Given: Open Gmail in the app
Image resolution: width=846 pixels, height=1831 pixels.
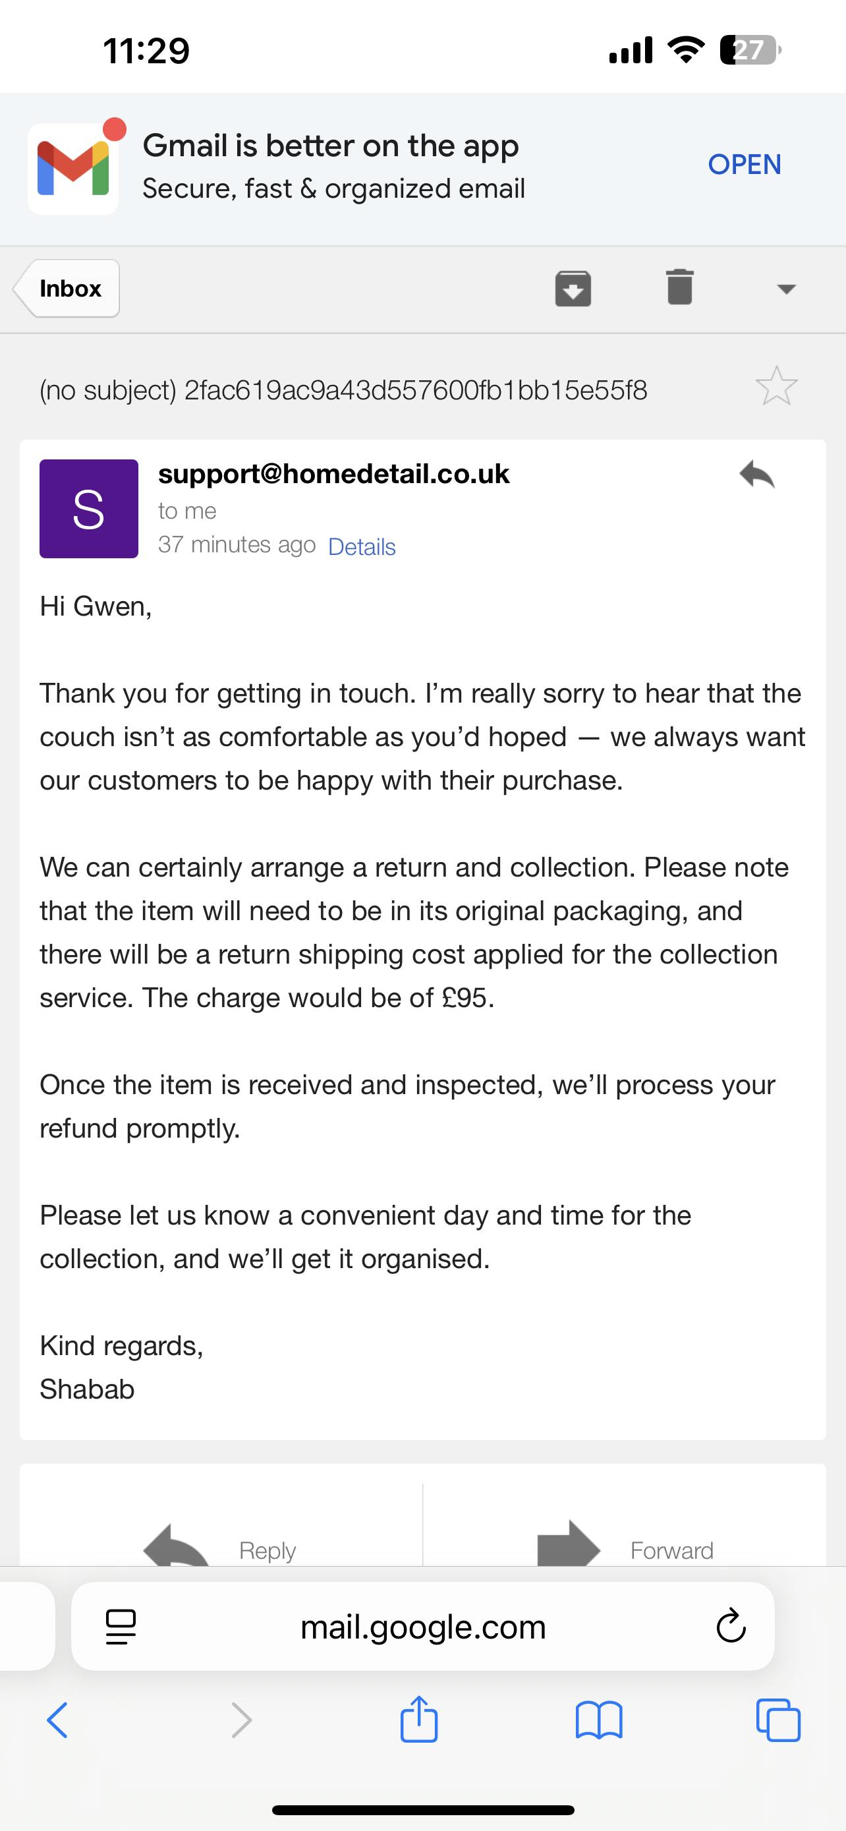Looking at the screenshot, I should (x=744, y=165).
